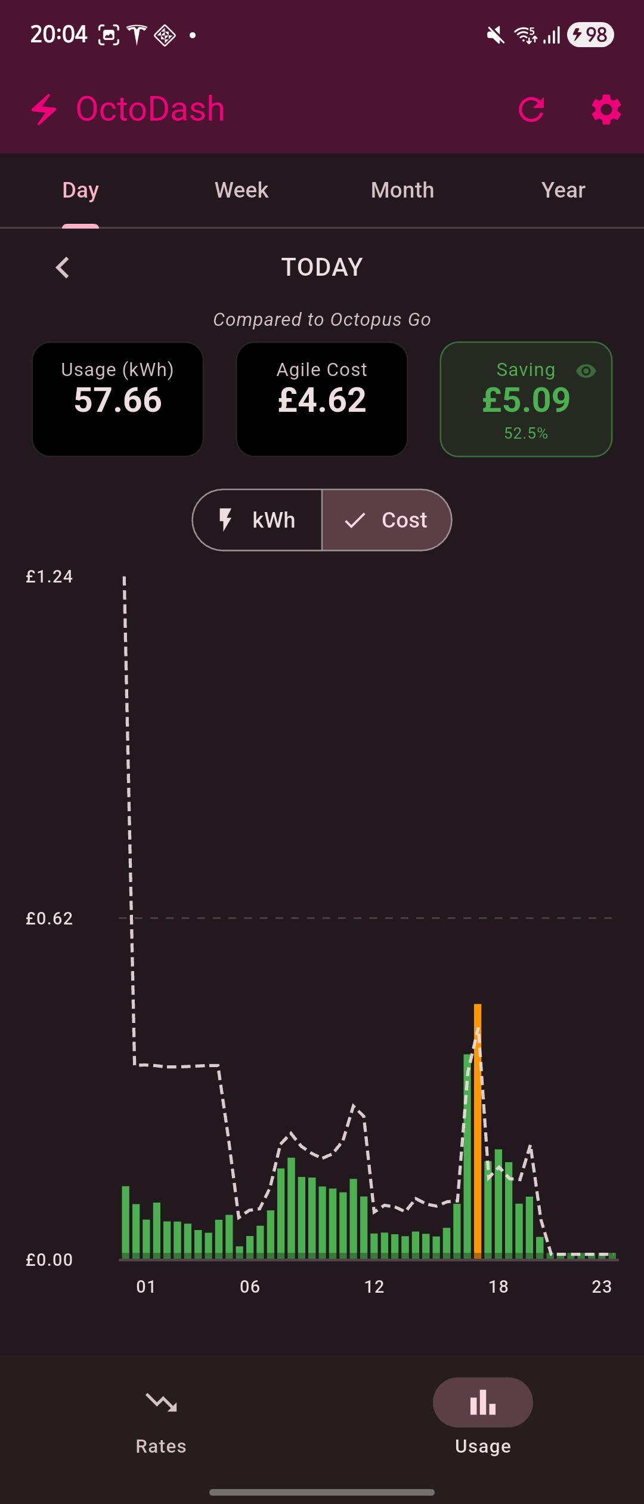Switch to the Week tab
The image size is (644, 1504).
click(x=241, y=190)
